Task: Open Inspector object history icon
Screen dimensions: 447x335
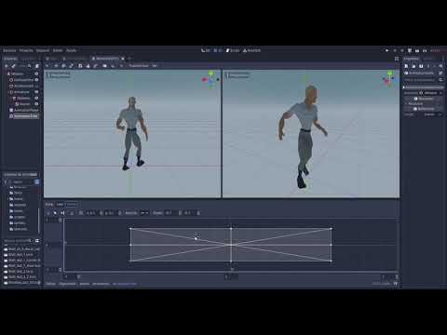Action: [x=440, y=66]
